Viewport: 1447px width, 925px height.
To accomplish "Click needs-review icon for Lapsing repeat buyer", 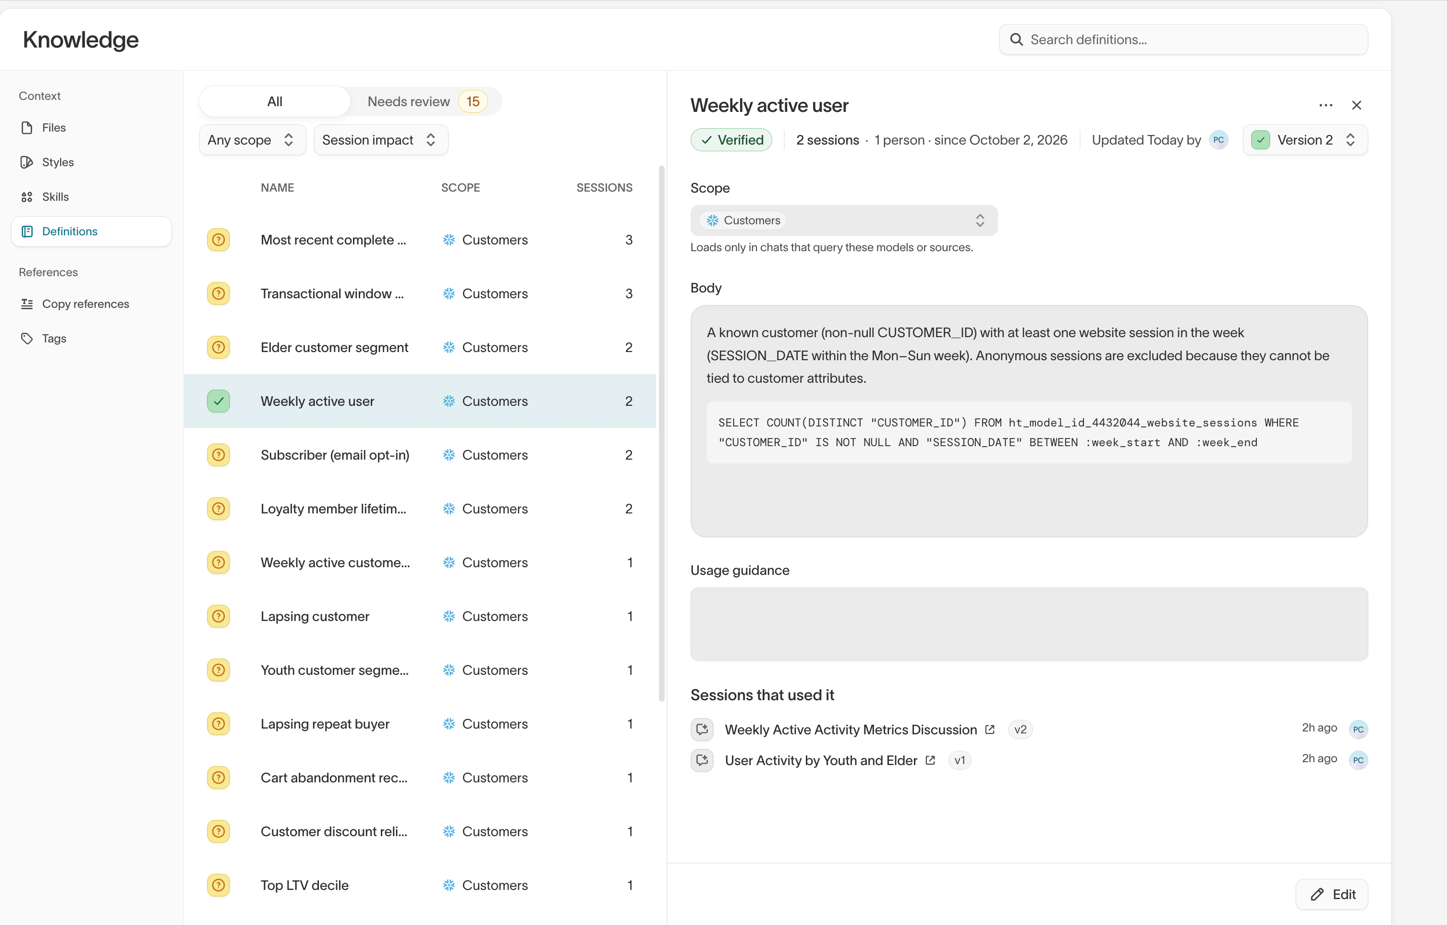I will coord(218,724).
